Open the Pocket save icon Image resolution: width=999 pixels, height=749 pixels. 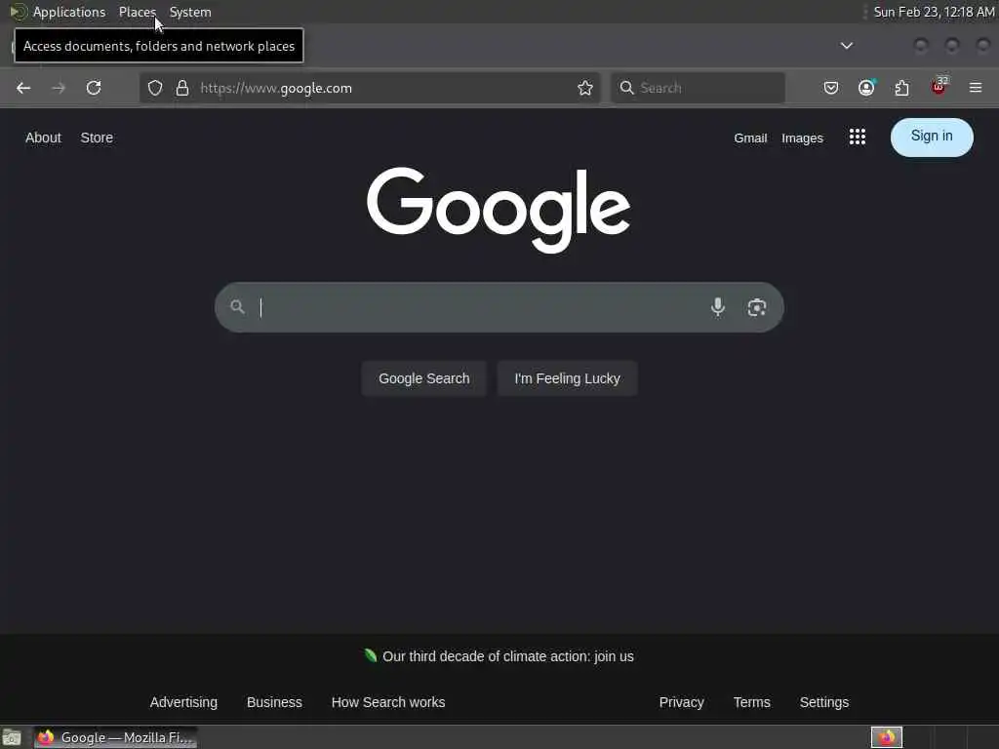[x=831, y=88]
